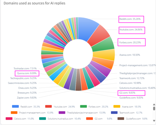Click the blue Reddit.com legend swatch

15,106
